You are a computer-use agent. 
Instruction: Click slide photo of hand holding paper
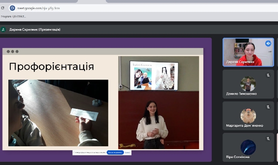pyautogui.click(x=58, y=113)
